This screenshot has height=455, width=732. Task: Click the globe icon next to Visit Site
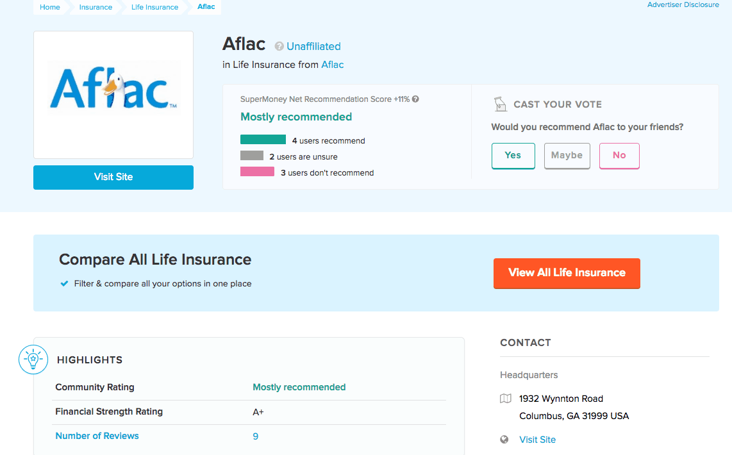tap(506, 440)
